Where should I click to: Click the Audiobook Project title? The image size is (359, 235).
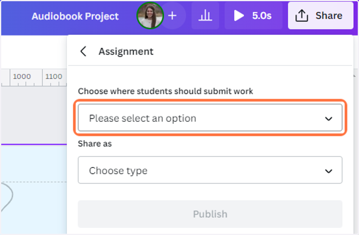pyautogui.click(x=75, y=16)
